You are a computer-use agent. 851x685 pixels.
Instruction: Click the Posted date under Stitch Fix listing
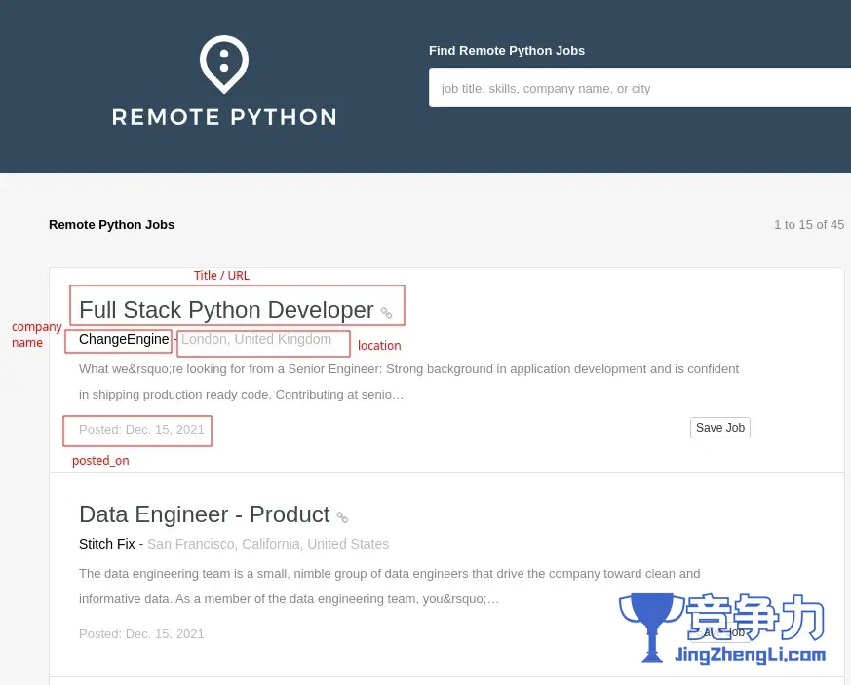141,634
